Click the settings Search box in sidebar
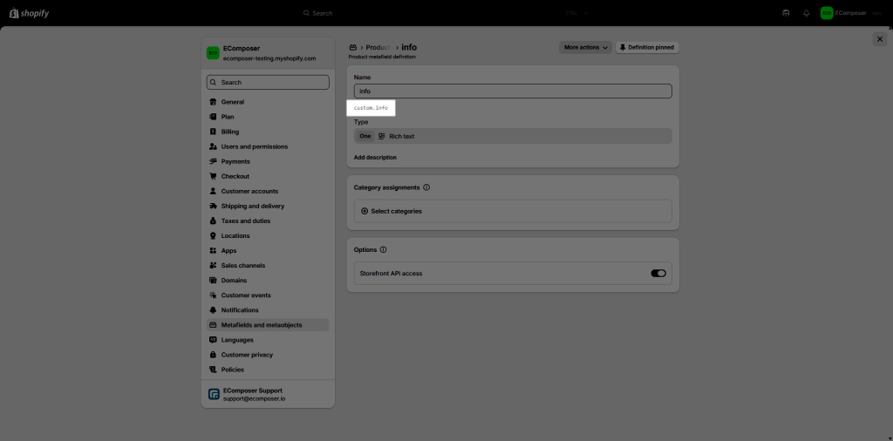The width and height of the screenshot is (893, 441). pos(268,82)
